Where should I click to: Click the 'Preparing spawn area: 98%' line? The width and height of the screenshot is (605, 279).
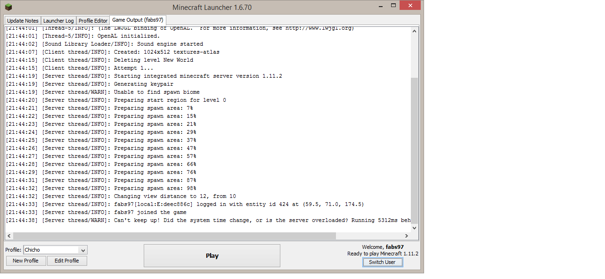101,188
